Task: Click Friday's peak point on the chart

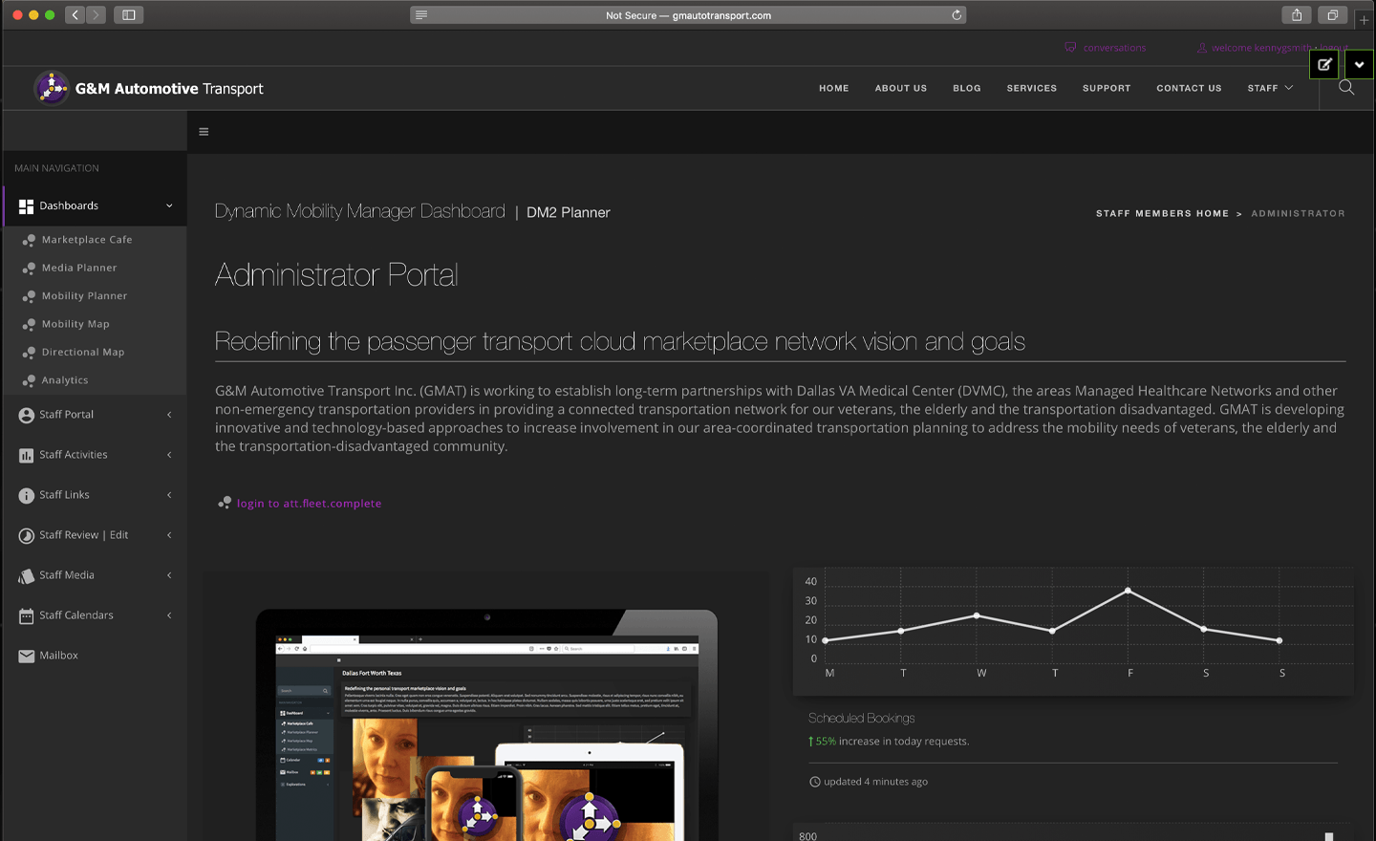Action: (1128, 591)
